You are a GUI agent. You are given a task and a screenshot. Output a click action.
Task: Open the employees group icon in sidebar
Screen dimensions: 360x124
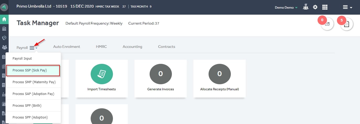[x=4, y=47]
